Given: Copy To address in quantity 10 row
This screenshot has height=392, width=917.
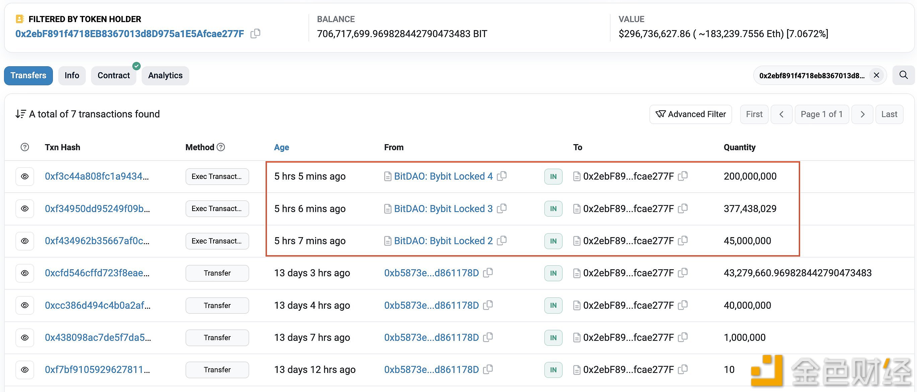Looking at the screenshot, I should pyautogui.click(x=683, y=369).
